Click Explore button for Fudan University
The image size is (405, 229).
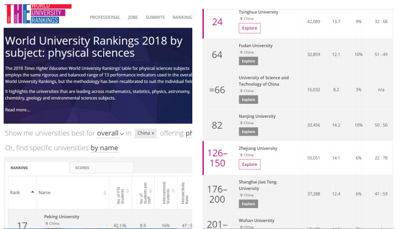tap(248, 61)
